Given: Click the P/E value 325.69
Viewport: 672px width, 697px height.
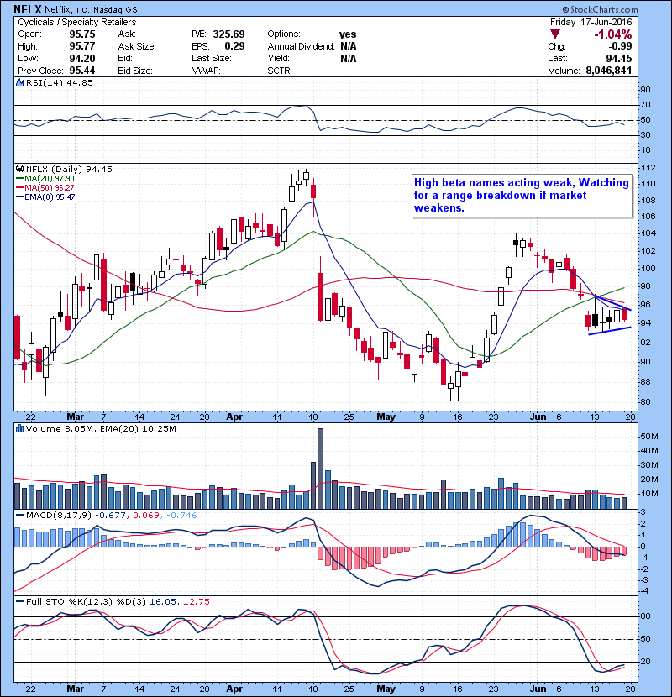Looking at the screenshot, I should tap(228, 34).
